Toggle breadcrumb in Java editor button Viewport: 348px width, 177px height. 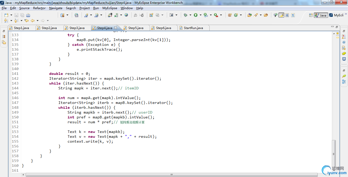pyautogui.click(x=275, y=15)
